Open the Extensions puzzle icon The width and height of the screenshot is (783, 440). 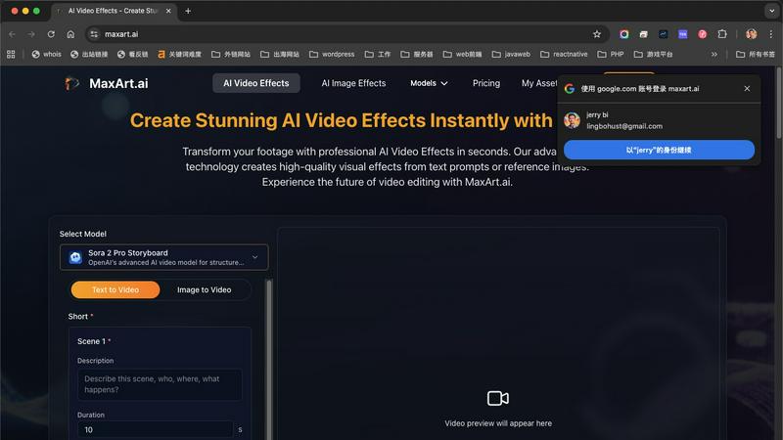pos(722,34)
